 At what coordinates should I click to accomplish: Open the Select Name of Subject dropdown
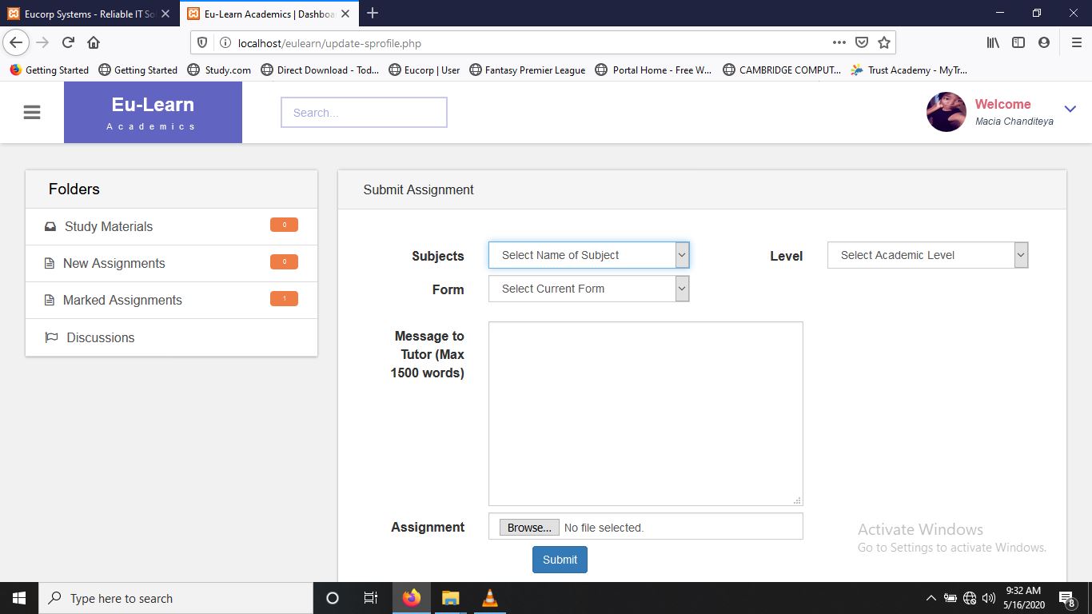click(588, 255)
